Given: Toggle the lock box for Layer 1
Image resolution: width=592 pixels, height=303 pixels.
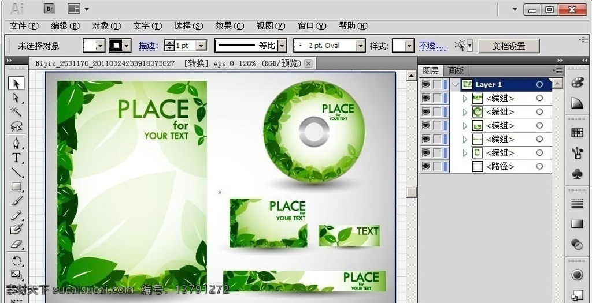Looking at the screenshot, I should pyautogui.click(x=437, y=84).
